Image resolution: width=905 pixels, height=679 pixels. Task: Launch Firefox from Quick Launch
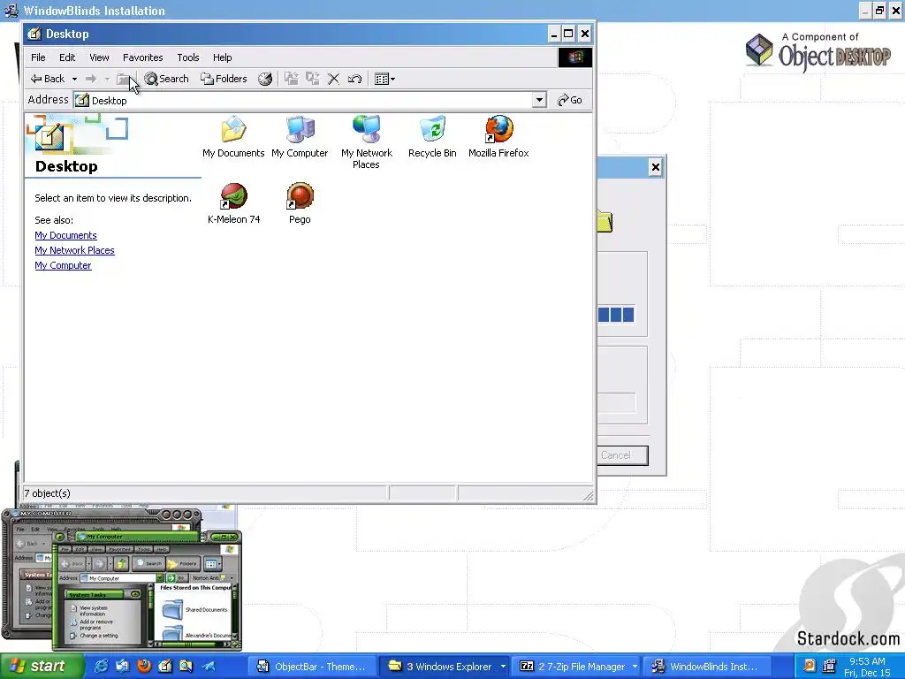pyautogui.click(x=144, y=667)
